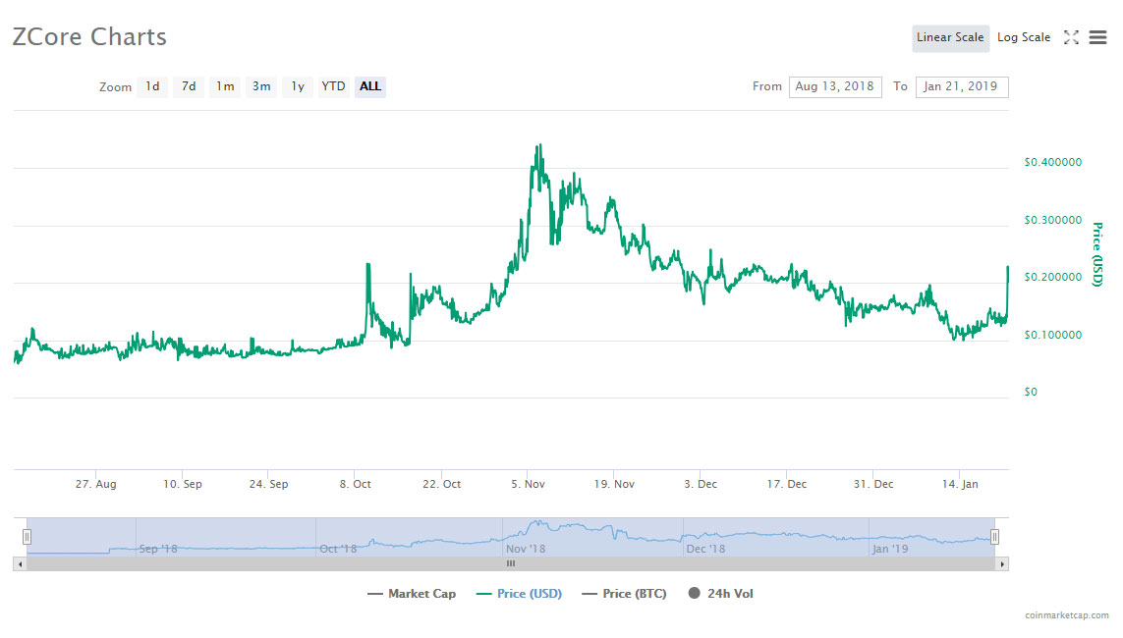Open the coinmarketcap.com credit link

click(1066, 615)
